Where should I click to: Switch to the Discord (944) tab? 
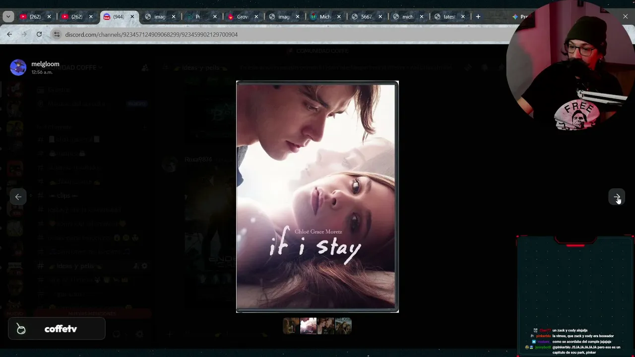pyautogui.click(x=118, y=16)
